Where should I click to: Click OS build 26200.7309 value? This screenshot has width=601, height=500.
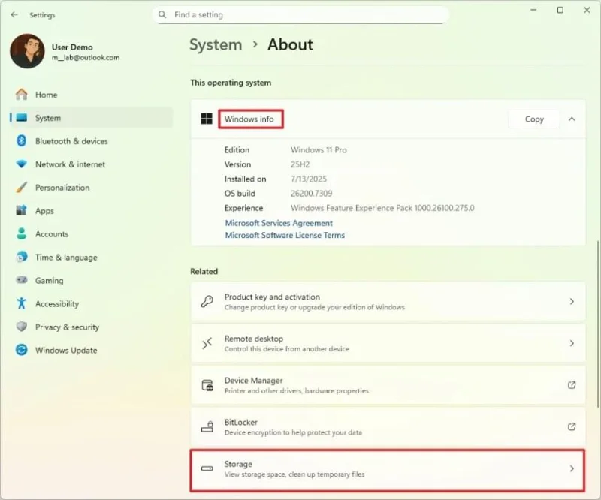(311, 194)
